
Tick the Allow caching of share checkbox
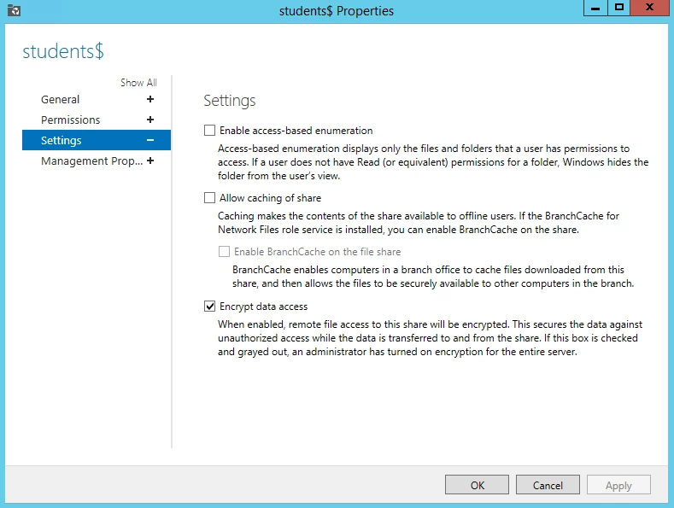coord(209,198)
